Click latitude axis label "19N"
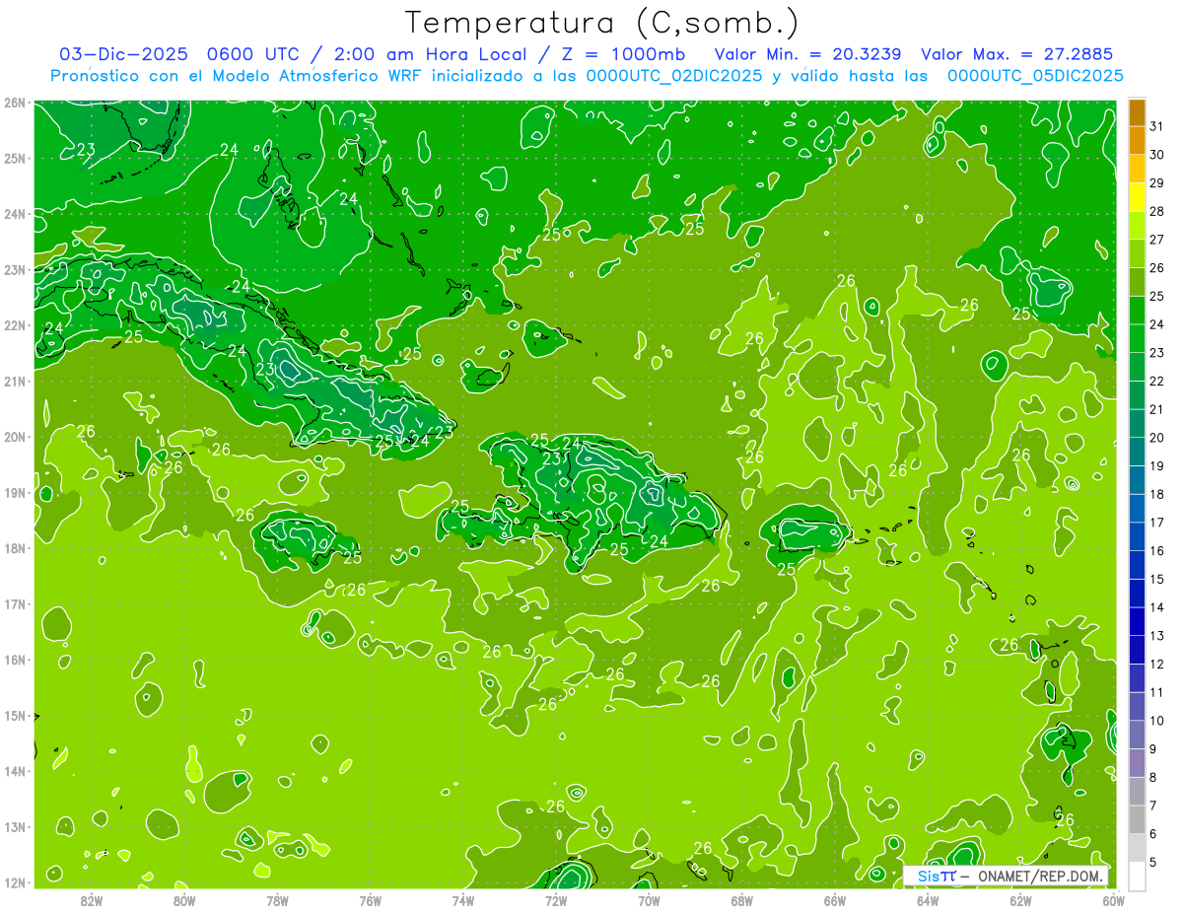1183x914 pixels. (x=15, y=492)
